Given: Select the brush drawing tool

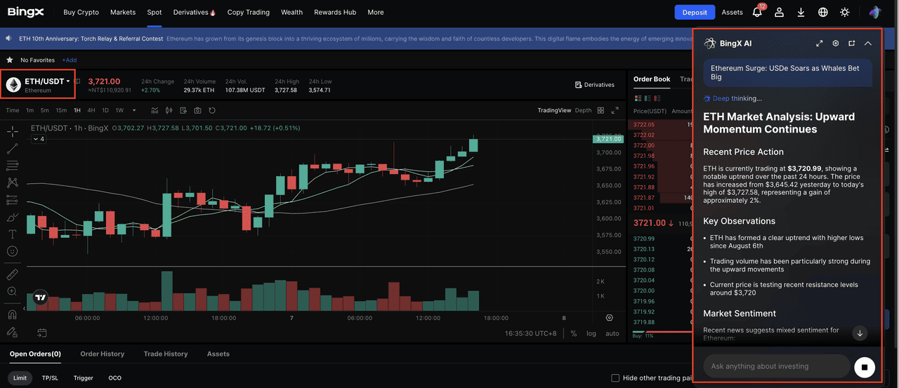Looking at the screenshot, I should pos(12,217).
